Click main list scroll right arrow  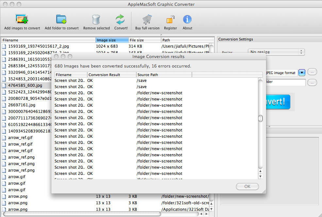pos(206,214)
